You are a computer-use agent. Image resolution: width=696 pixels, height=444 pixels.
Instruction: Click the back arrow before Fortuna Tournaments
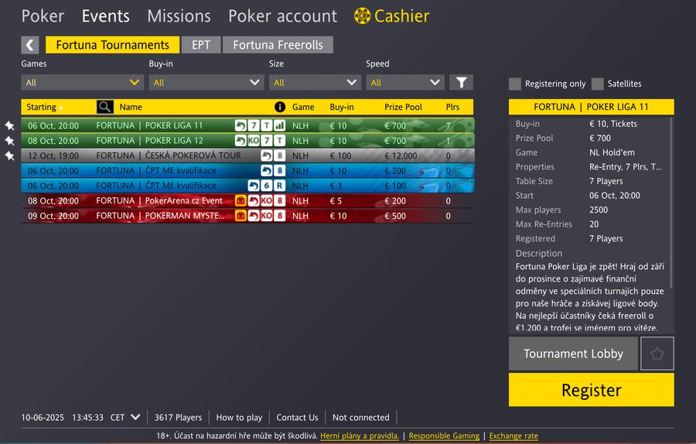pos(29,45)
